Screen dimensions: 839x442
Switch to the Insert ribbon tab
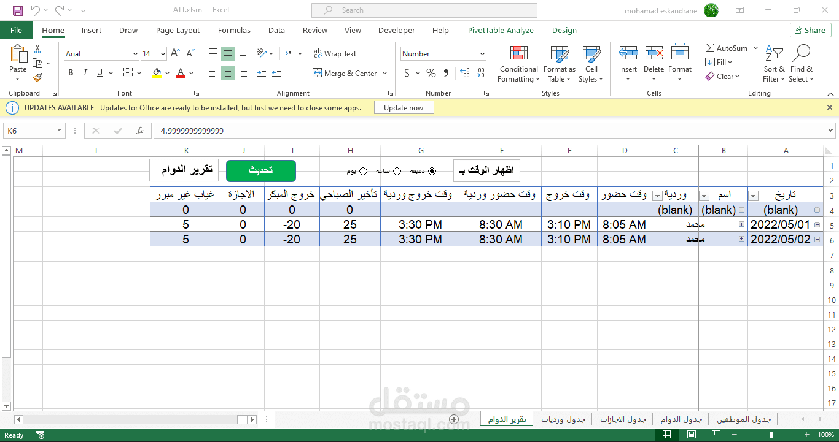tap(92, 30)
